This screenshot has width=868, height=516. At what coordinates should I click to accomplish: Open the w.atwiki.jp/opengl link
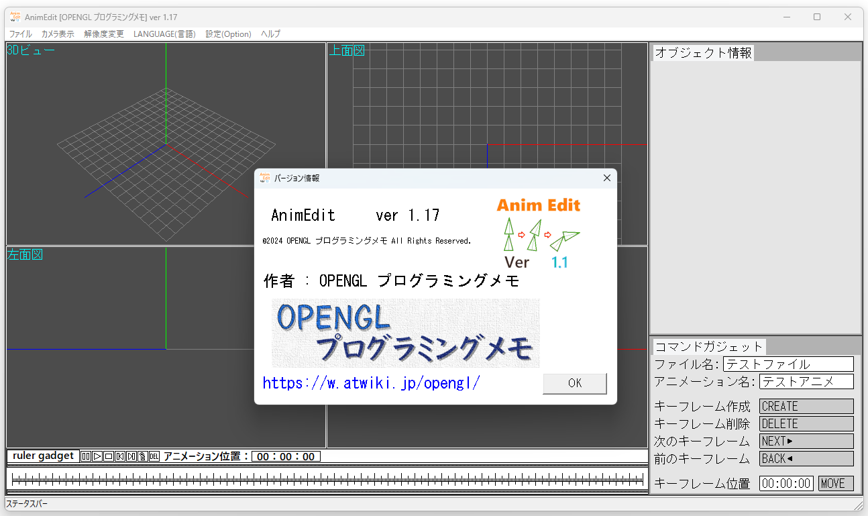coord(372,383)
